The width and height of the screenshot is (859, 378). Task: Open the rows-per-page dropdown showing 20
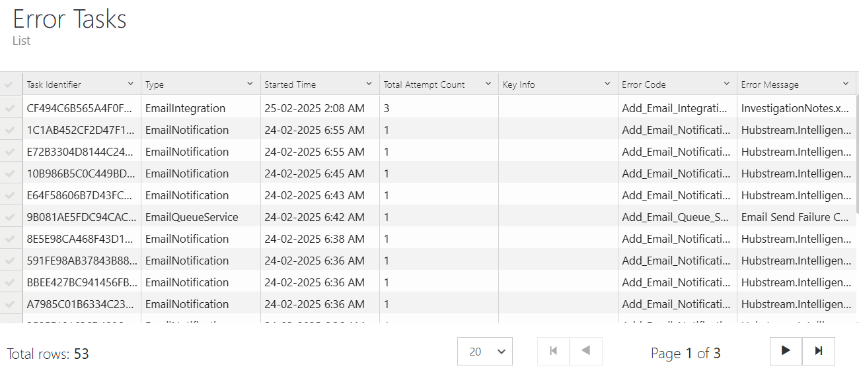tap(485, 352)
